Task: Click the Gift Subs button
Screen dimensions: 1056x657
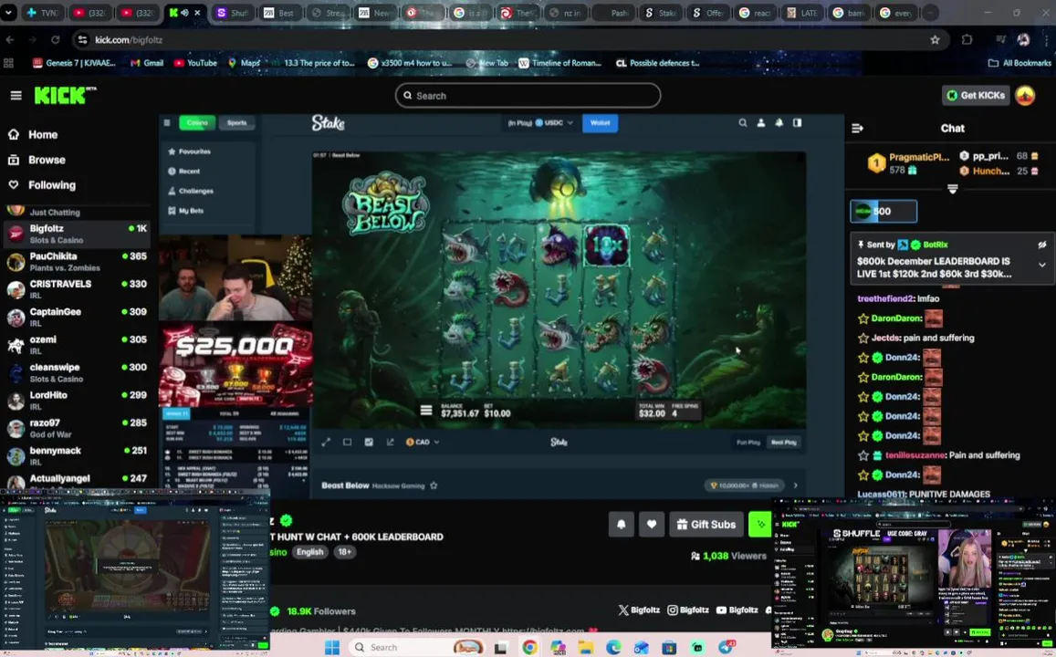Action: 706,525
